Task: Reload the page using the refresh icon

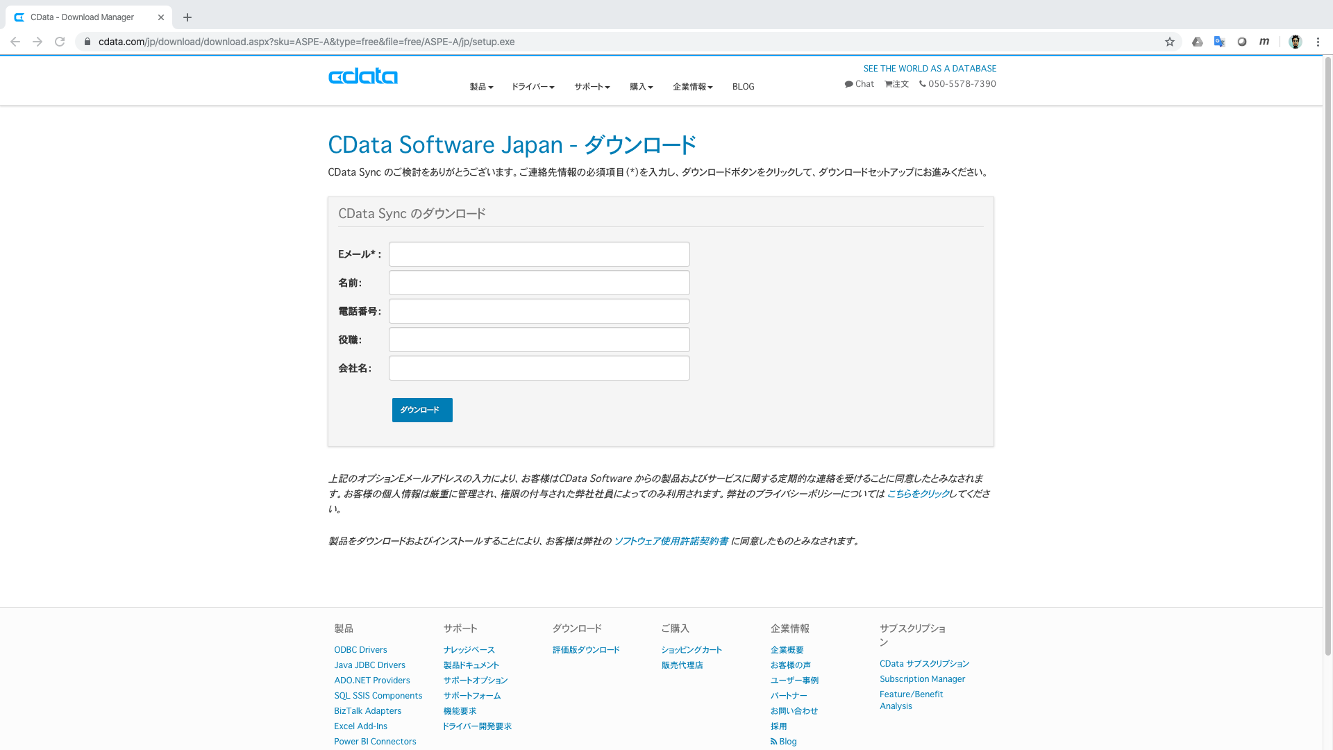Action: pos(60,42)
